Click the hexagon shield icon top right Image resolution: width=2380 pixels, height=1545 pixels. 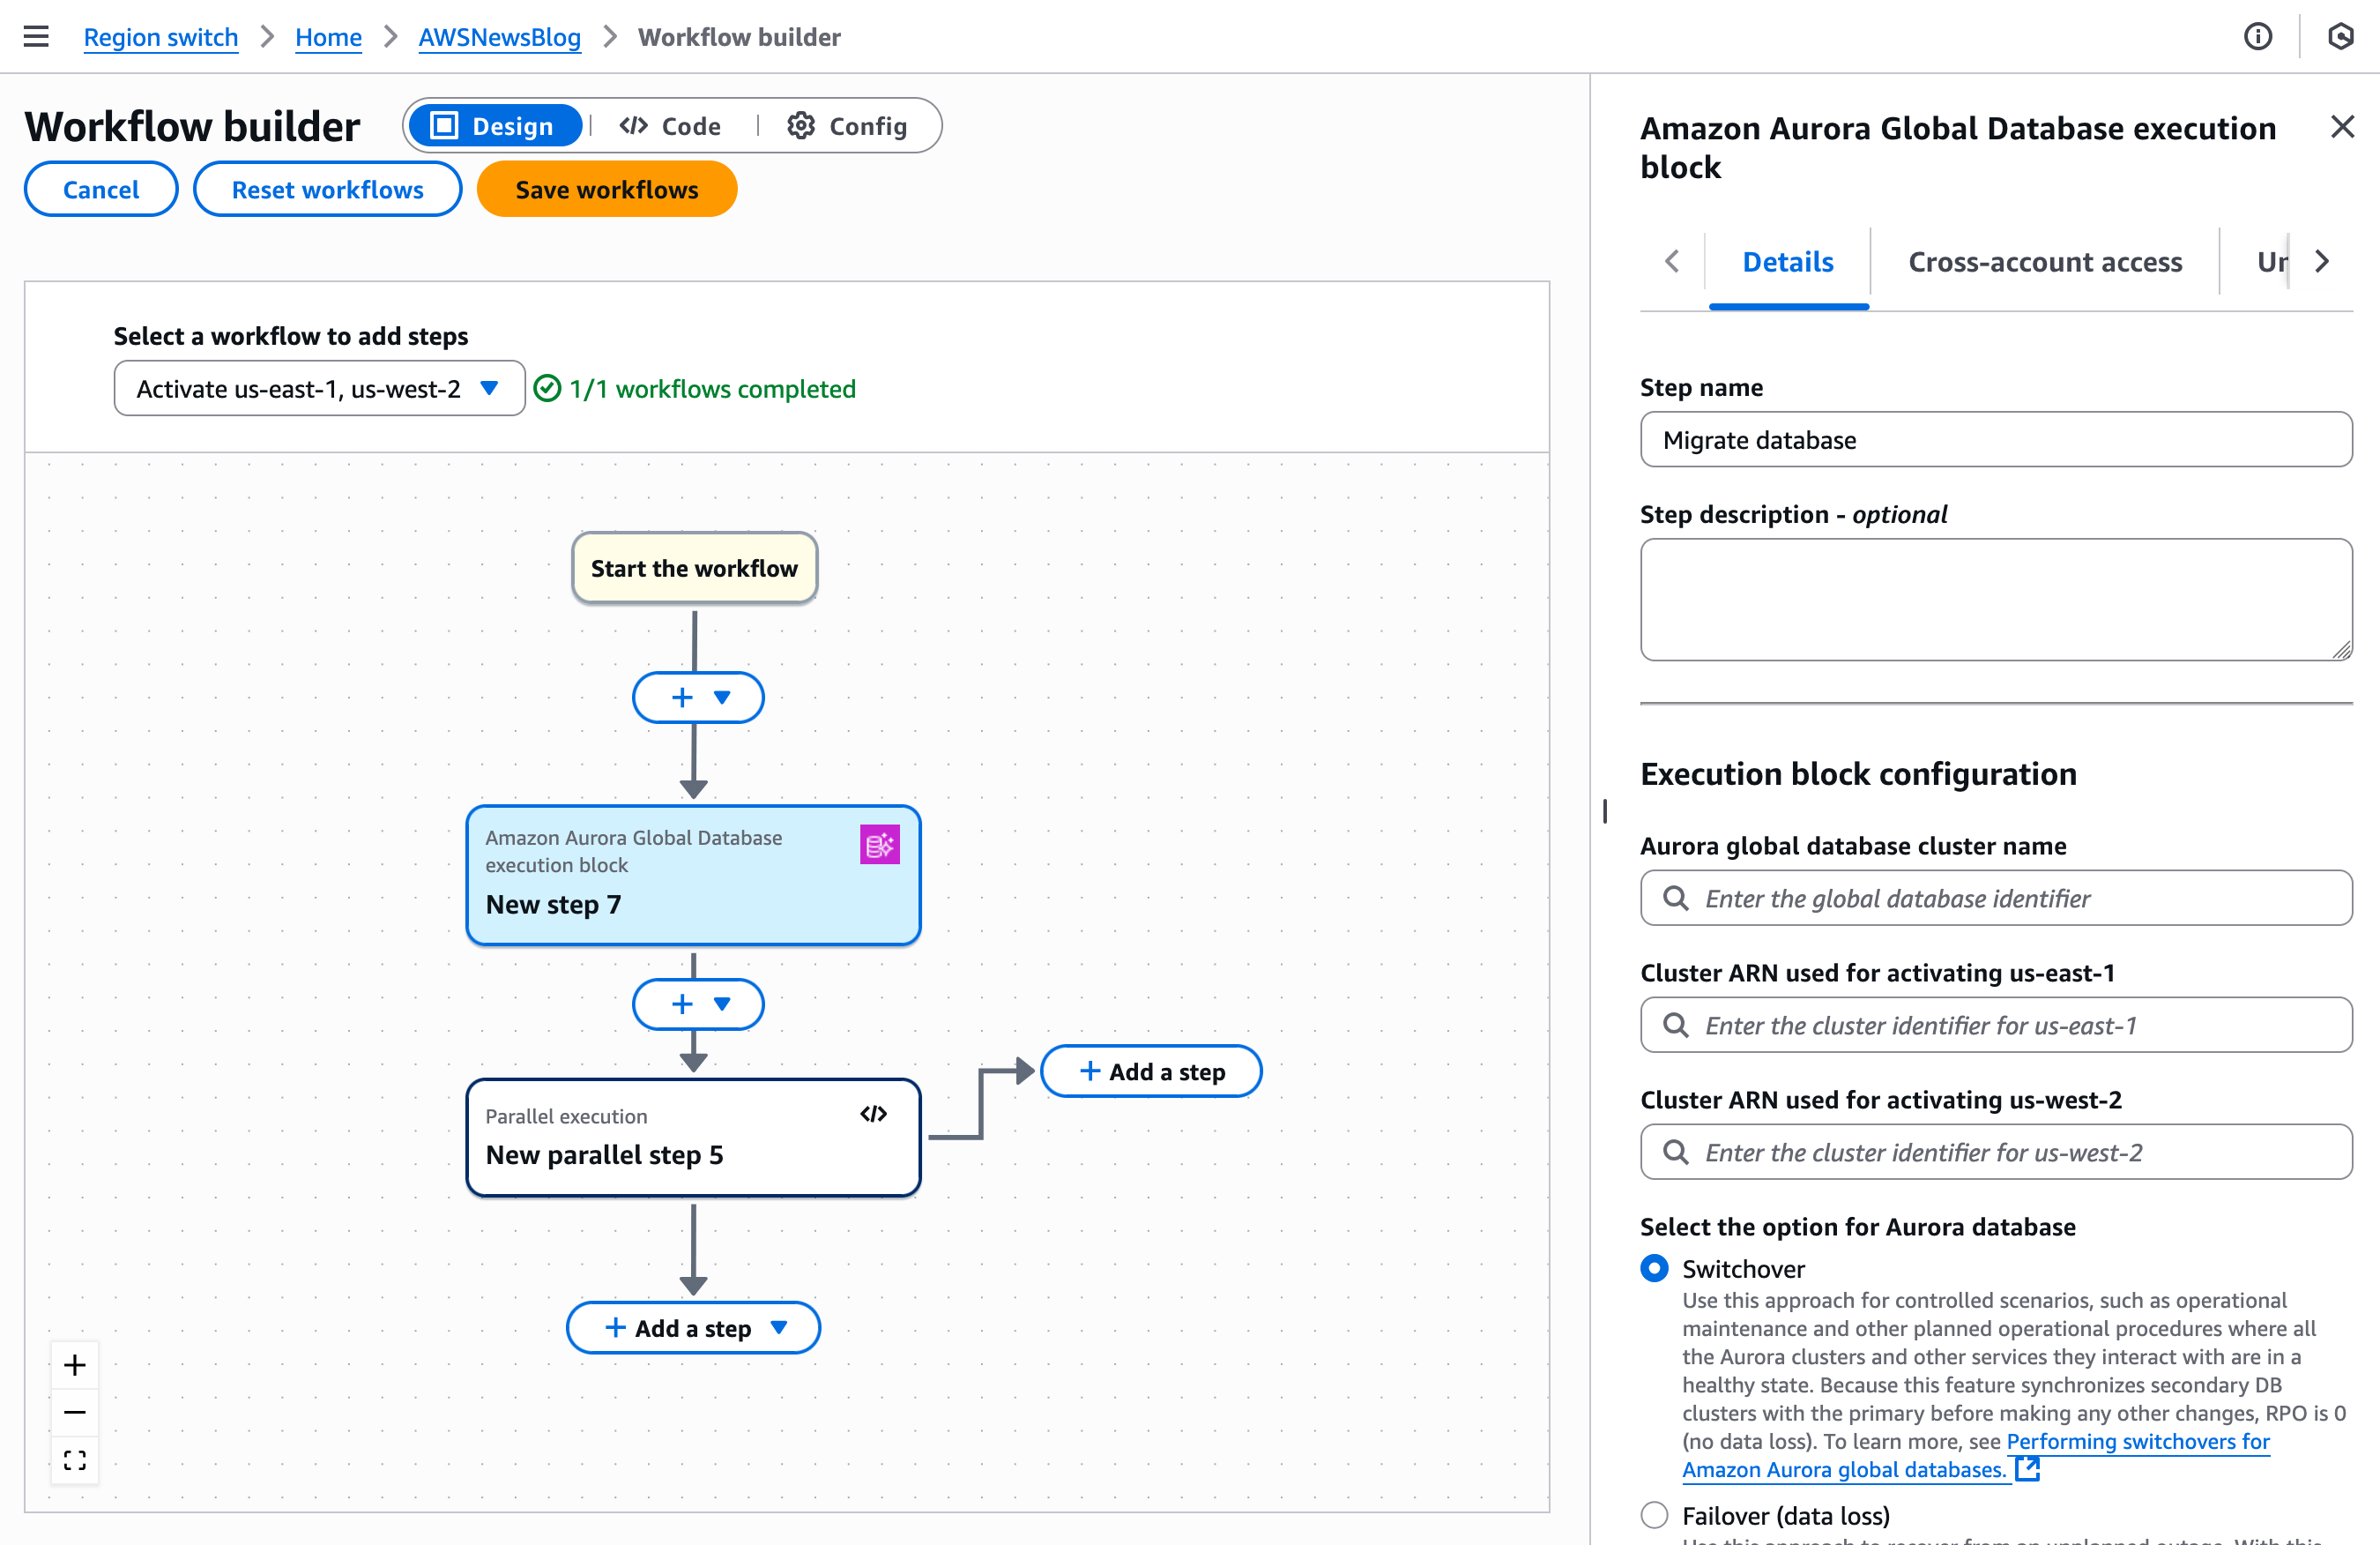(2340, 37)
